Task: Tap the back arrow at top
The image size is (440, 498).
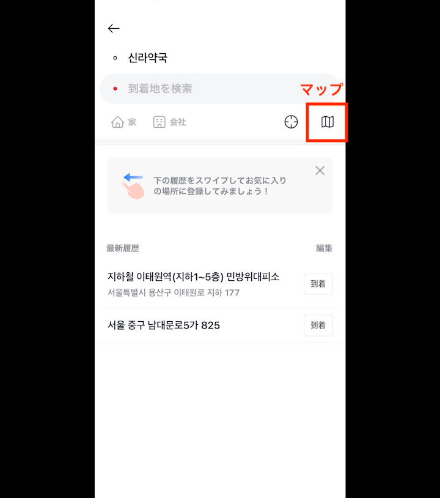Action: pos(114,29)
